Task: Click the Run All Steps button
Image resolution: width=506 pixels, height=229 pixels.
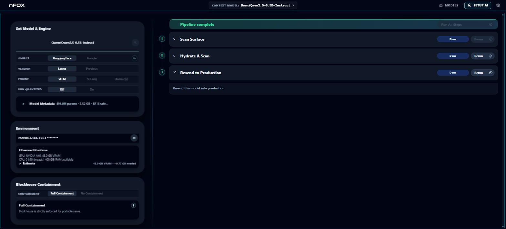Action: click(466, 25)
